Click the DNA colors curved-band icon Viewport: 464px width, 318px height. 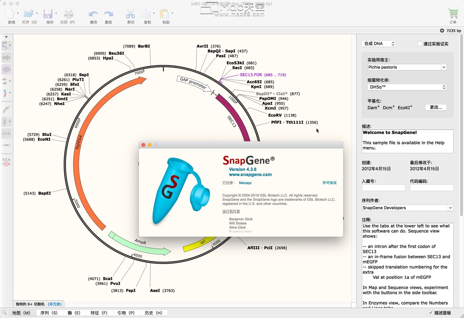coord(4,93)
